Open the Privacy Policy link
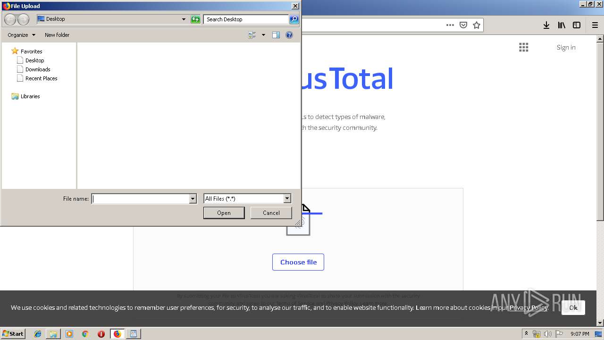604x340 pixels. 528,307
